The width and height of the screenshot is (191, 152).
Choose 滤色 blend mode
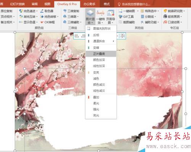pos(101,78)
